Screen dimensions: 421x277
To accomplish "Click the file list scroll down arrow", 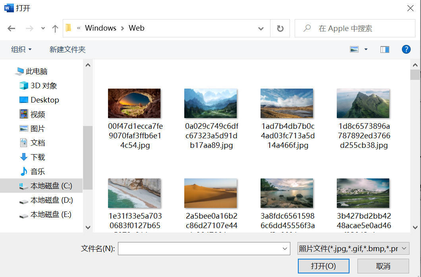I will (415, 227).
